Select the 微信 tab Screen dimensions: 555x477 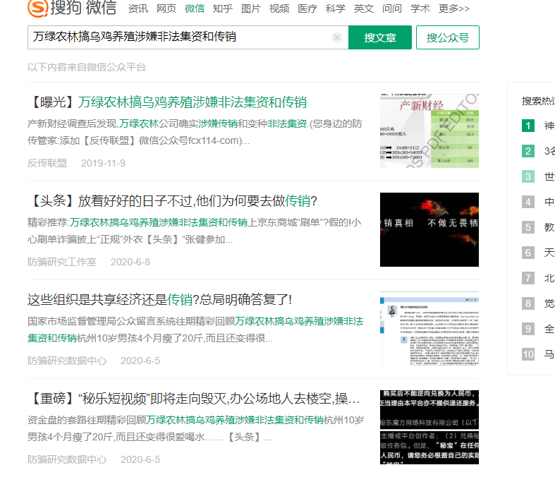(195, 8)
